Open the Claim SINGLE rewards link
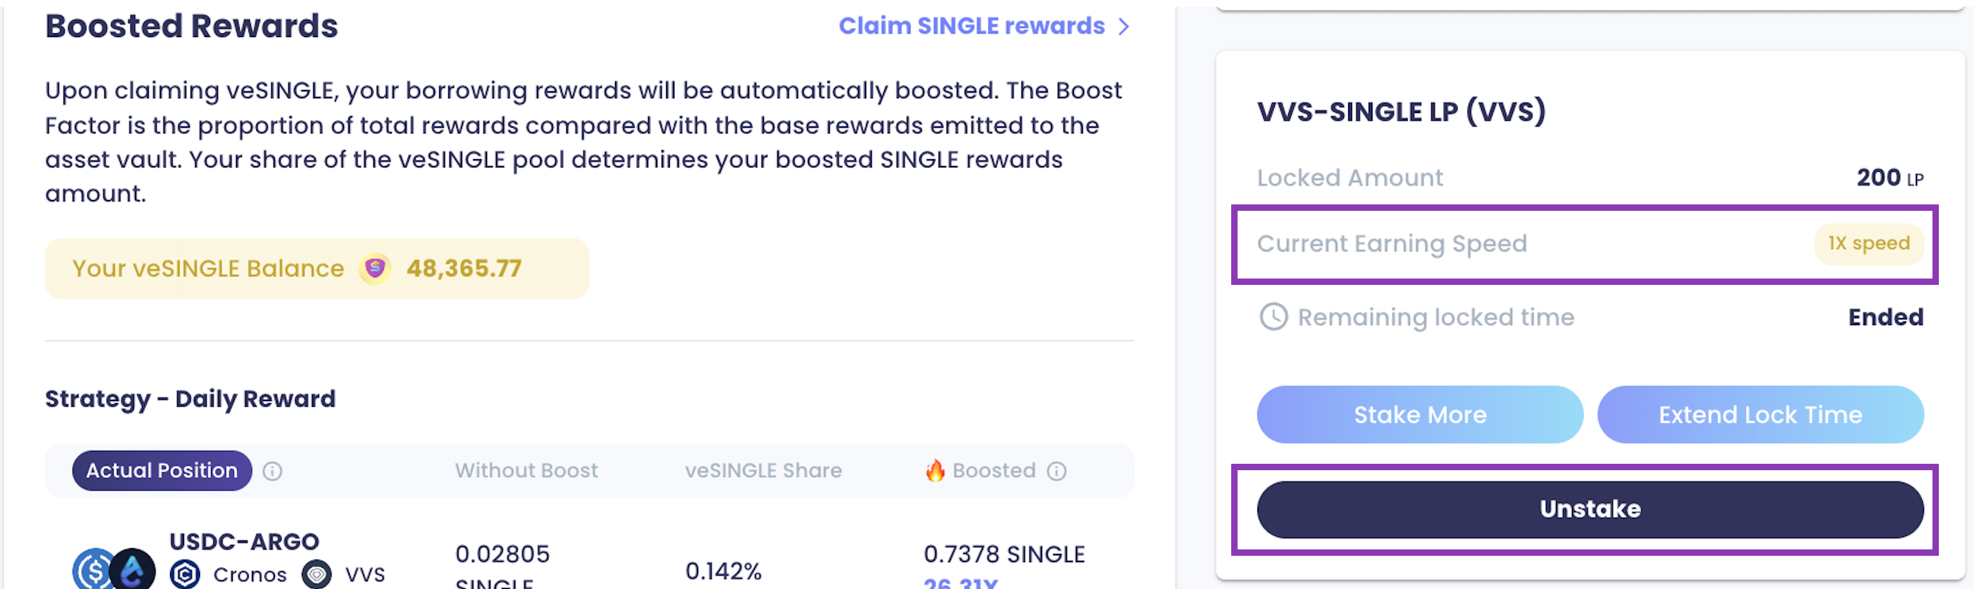Viewport: 1974px width, 589px height. (971, 26)
